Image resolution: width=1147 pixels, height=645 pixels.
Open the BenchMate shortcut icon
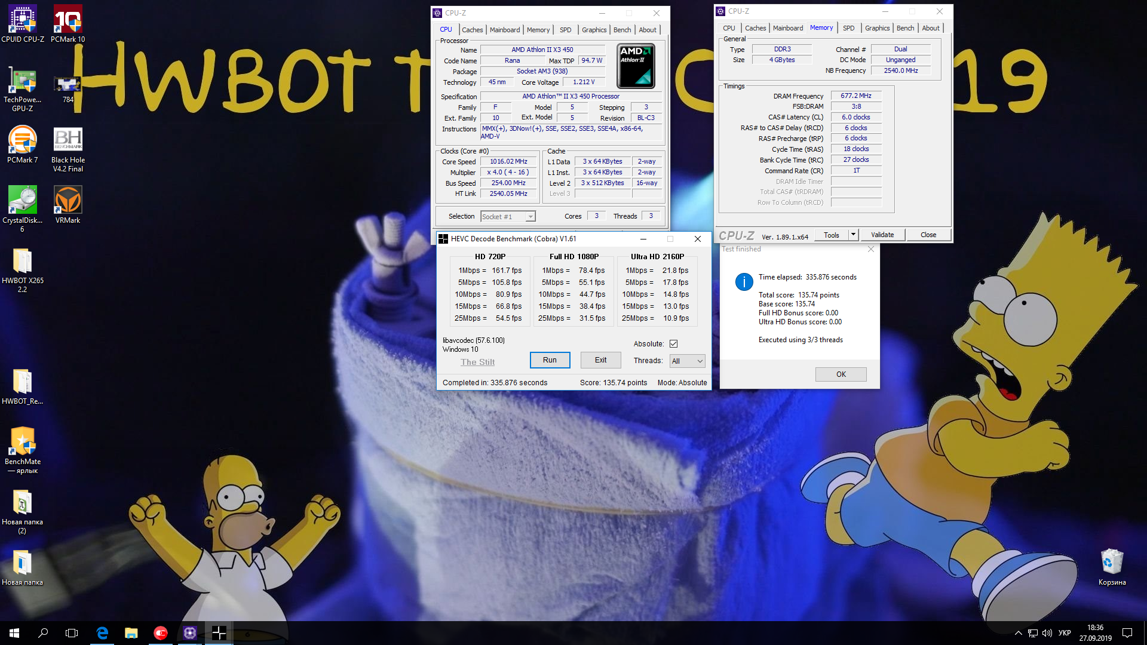pos(23,451)
